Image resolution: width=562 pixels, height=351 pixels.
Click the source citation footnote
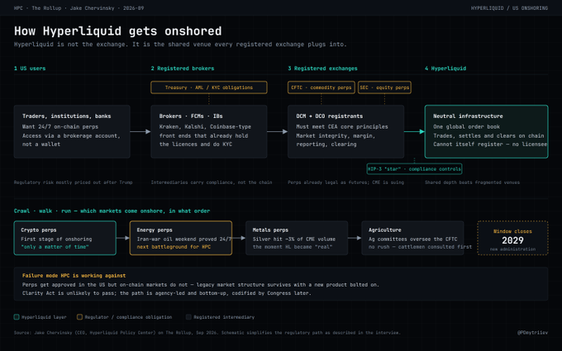point(207,332)
